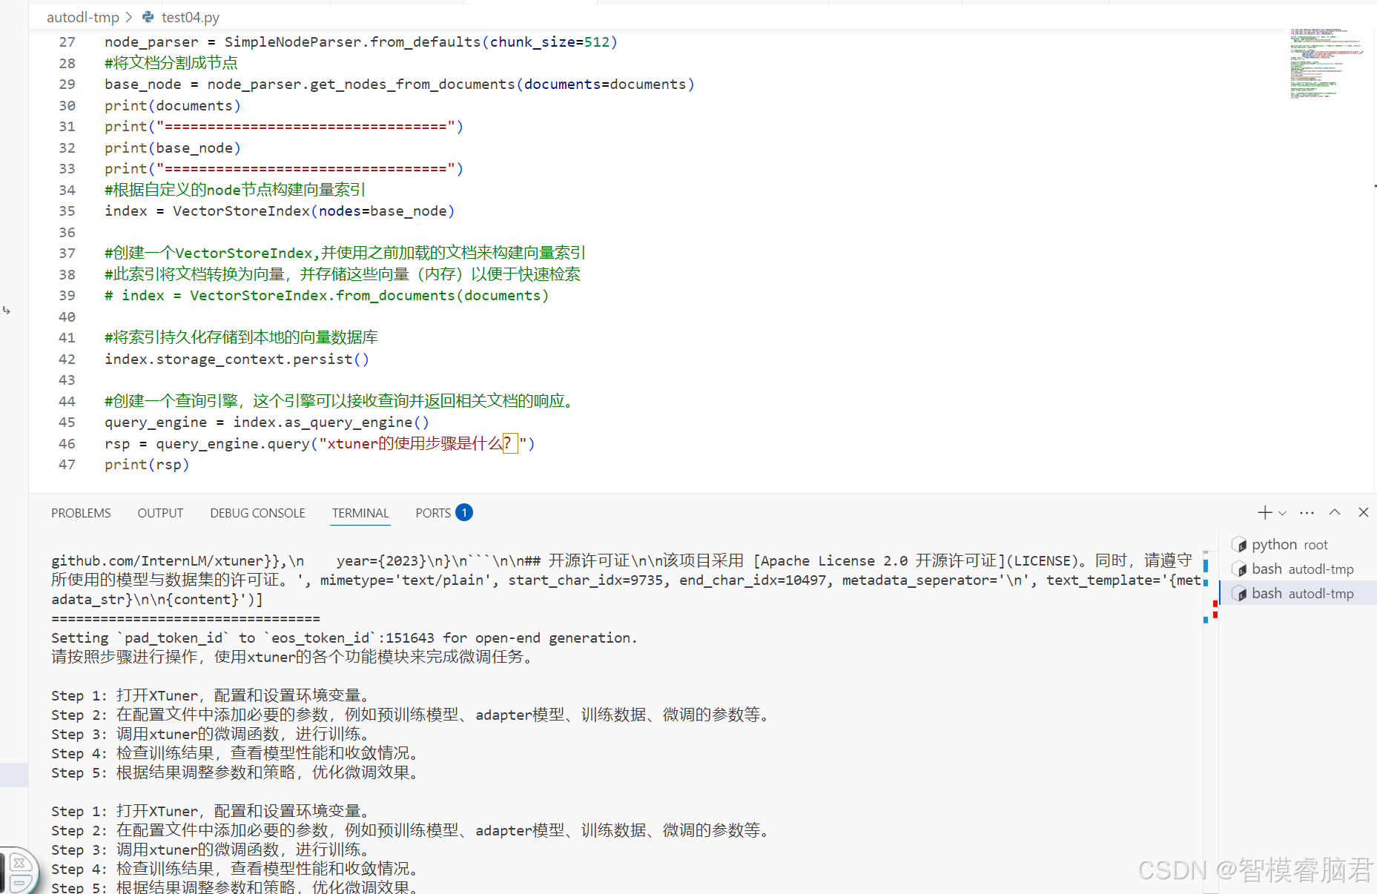Switch to the OUTPUT tab
The height and width of the screenshot is (894, 1377).
pyautogui.click(x=160, y=513)
